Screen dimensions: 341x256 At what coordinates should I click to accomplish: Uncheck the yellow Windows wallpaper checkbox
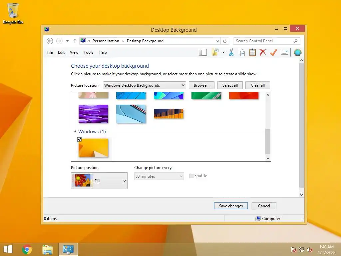point(79,139)
